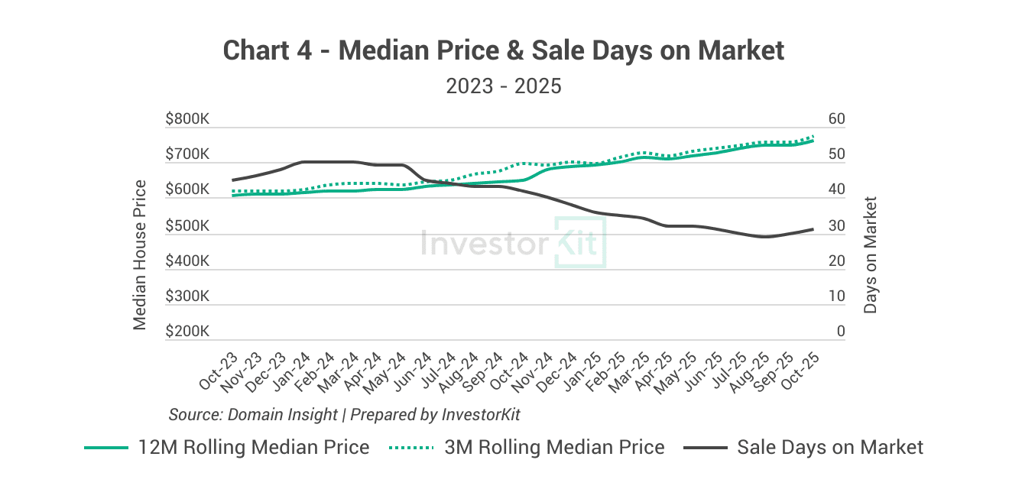Toggle the Sale Days on Market legend label
1009x489 pixels.
click(x=830, y=448)
